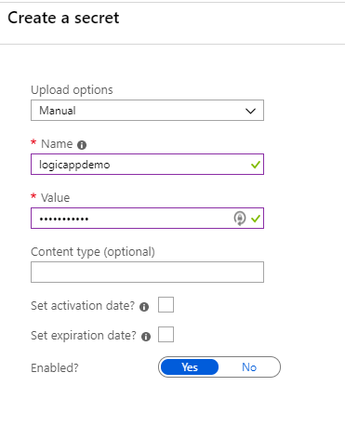The width and height of the screenshot is (345, 426).
Task: Click the Upload options label text
Action: (x=72, y=90)
